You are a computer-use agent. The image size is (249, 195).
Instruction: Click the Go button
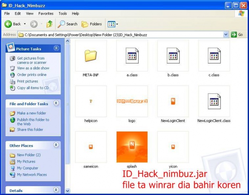[237, 35]
